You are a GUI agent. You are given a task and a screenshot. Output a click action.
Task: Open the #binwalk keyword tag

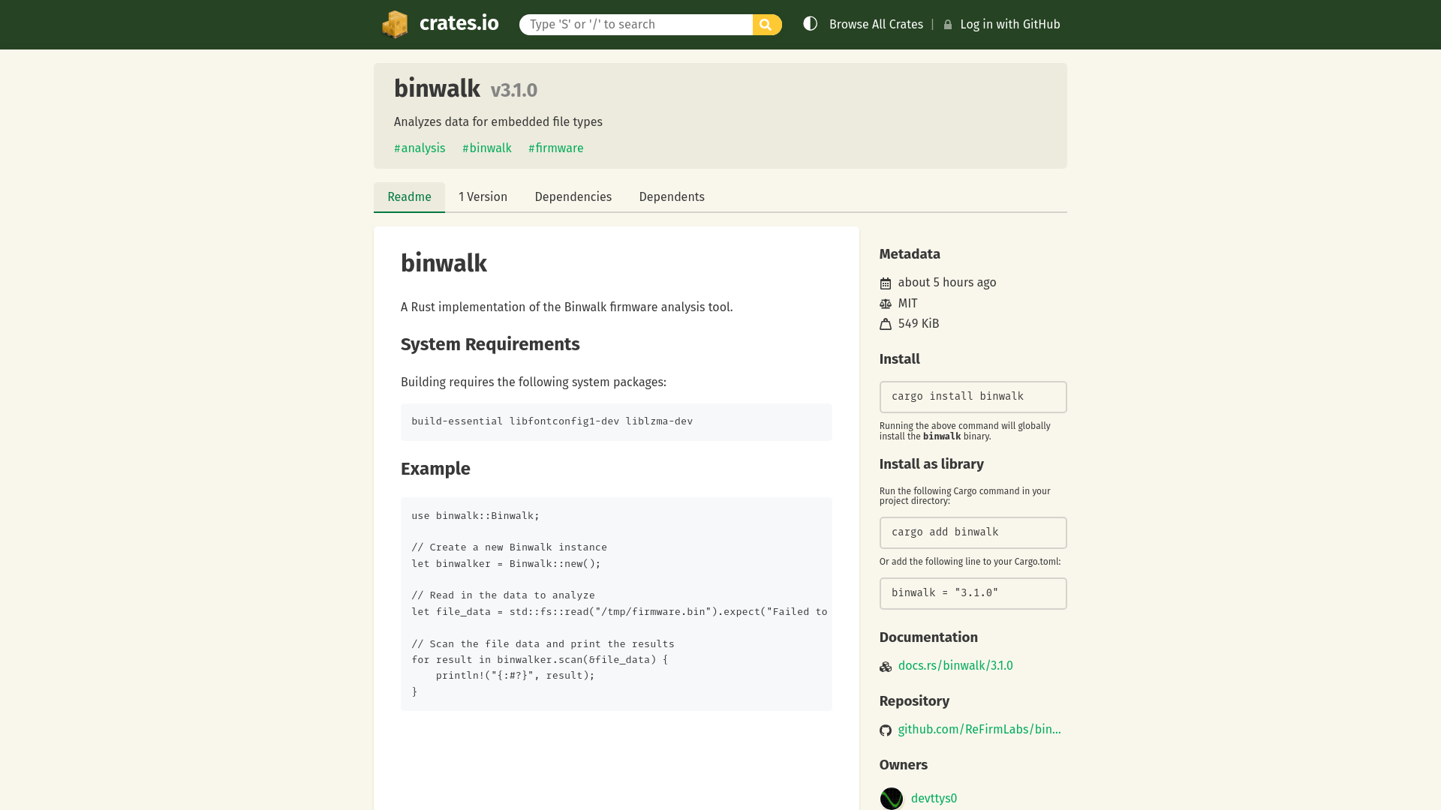click(487, 148)
